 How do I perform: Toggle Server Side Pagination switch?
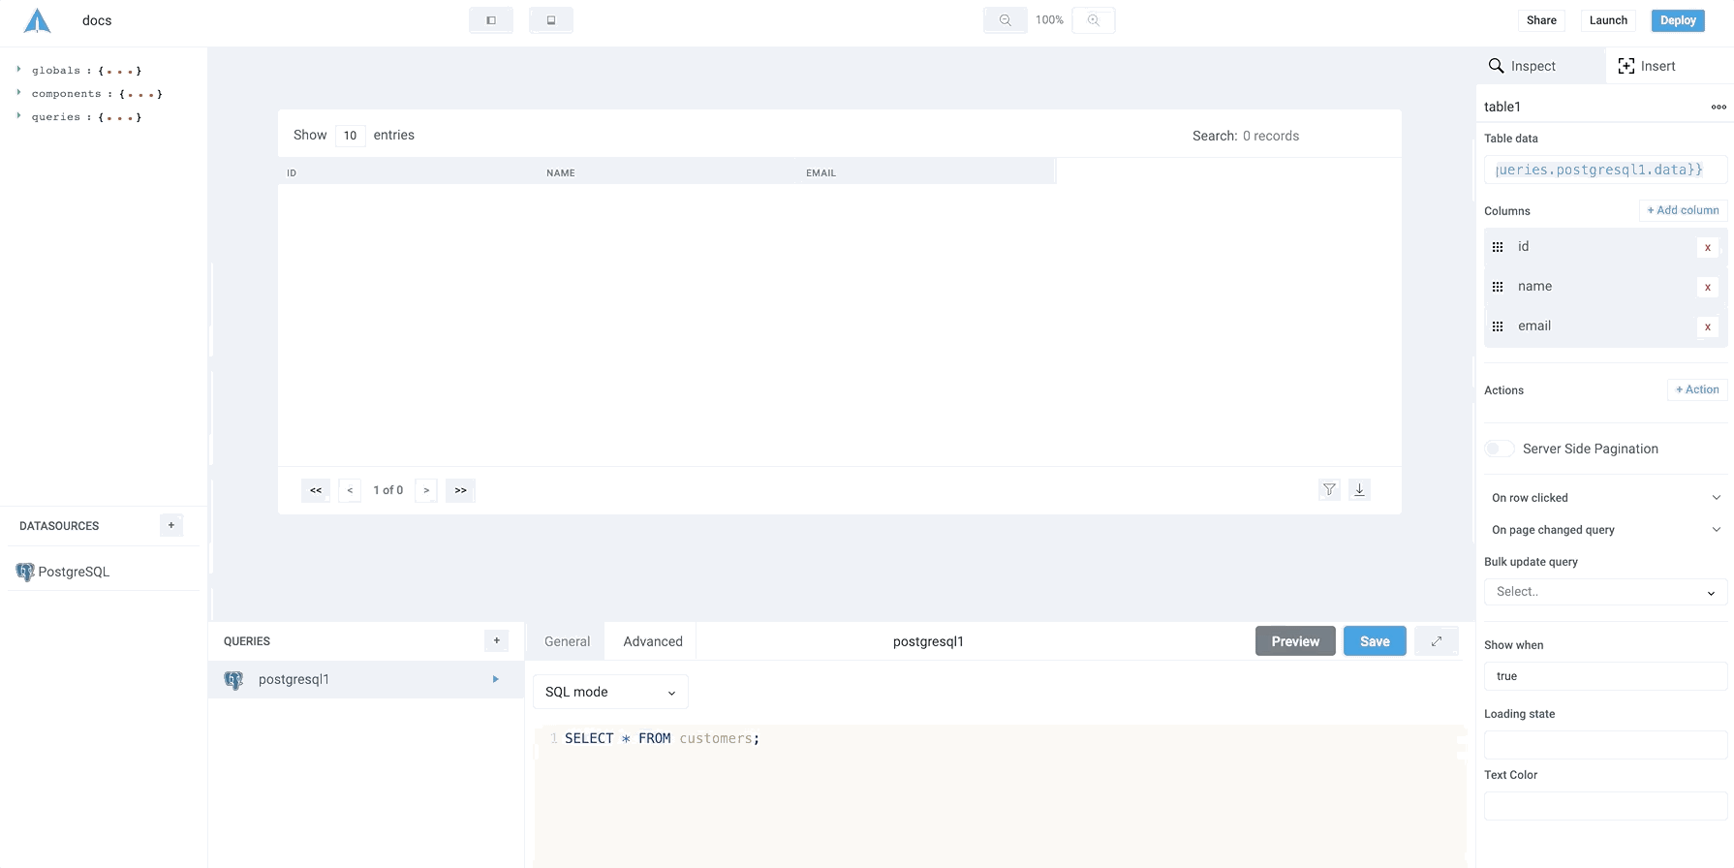[1499, 449]
